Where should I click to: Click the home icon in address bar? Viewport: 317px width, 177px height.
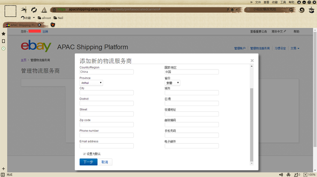pos(54,10)
